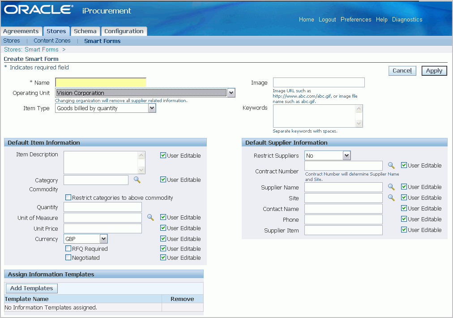Open the Help link
Viewport: 453px width, 318px height.
coord(382,19)
